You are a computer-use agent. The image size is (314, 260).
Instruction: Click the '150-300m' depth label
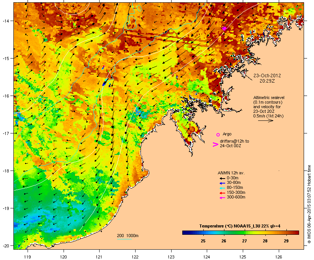pos(236,192)
